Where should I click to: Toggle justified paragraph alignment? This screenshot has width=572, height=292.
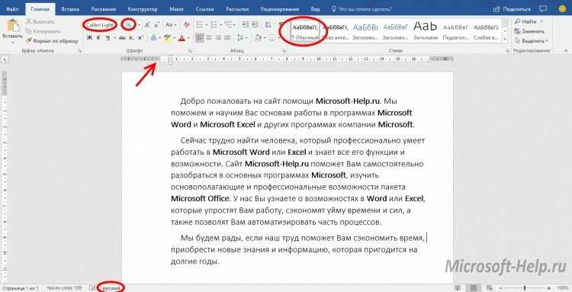coord(227,37)
